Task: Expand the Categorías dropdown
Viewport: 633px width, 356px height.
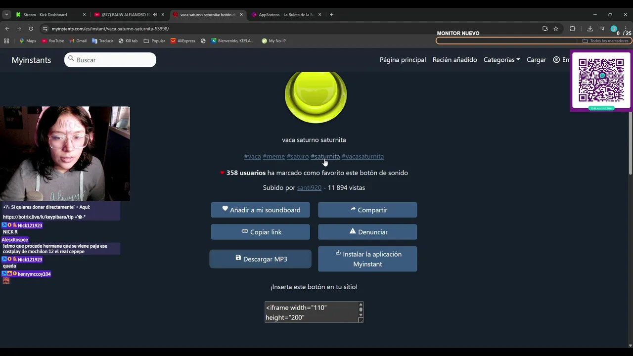Action: tap(501, 60)
